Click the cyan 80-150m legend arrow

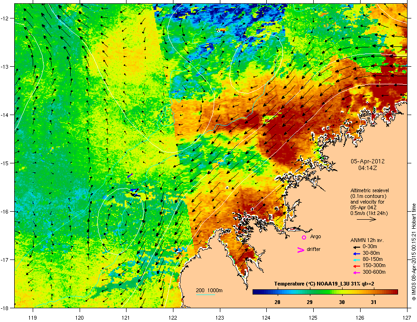(x=357, y=260)
